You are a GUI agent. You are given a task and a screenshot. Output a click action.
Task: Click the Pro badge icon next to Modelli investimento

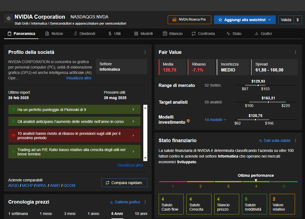188,121
